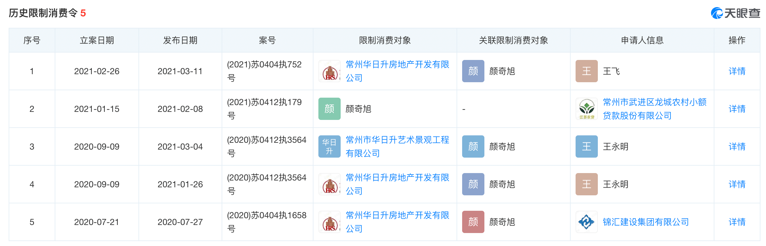The height and width of the screenshot is (246, 766).
Task: Click the blue 颜 avatar in row 1
Action: (473, 71)
